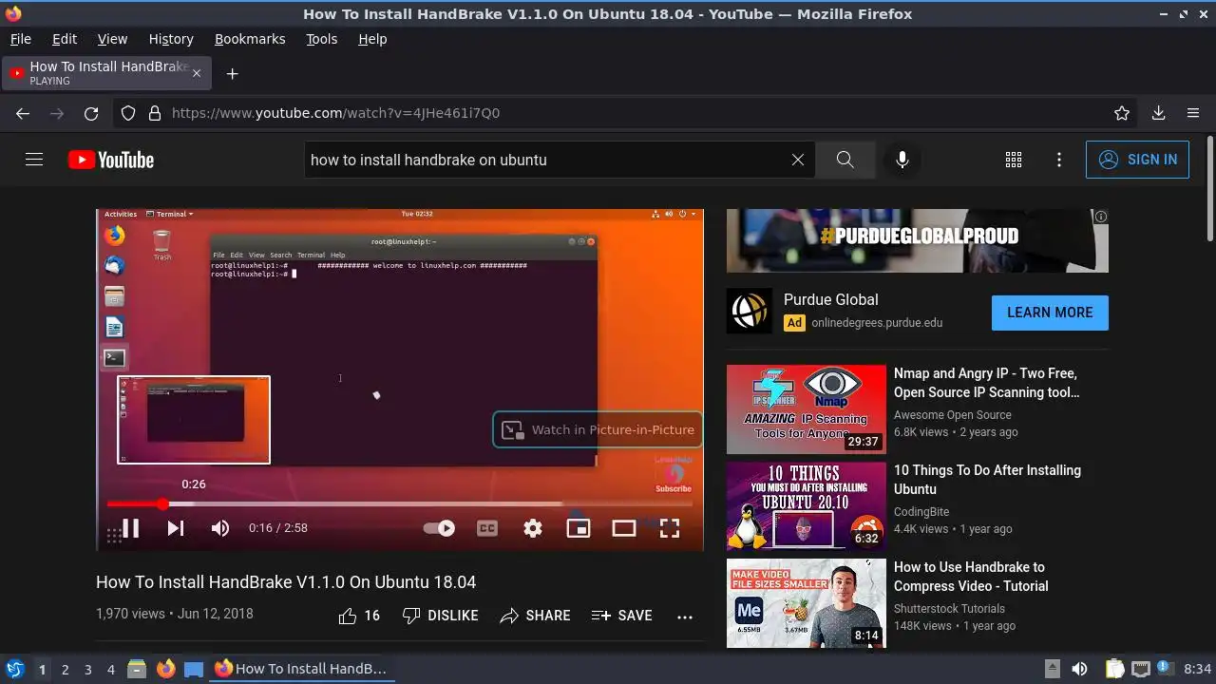
Task: Share the video
Action: pos(535,616)
